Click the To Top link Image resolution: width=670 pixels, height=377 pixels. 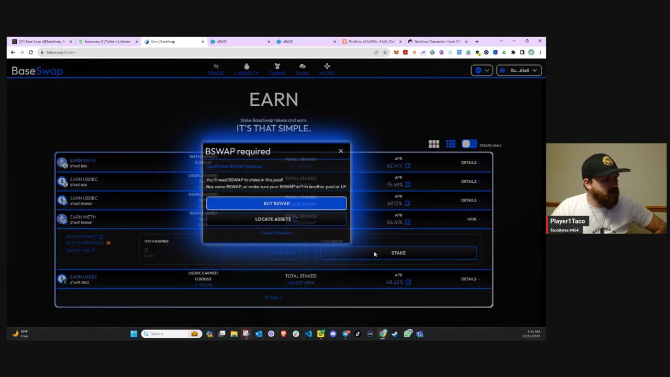point(273,297)
